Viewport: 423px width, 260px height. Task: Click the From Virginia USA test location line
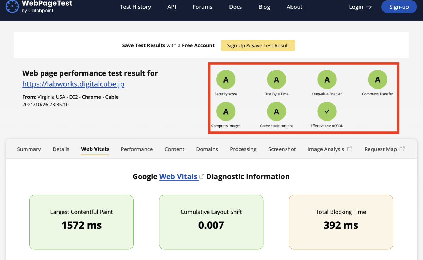coord(70,97)
